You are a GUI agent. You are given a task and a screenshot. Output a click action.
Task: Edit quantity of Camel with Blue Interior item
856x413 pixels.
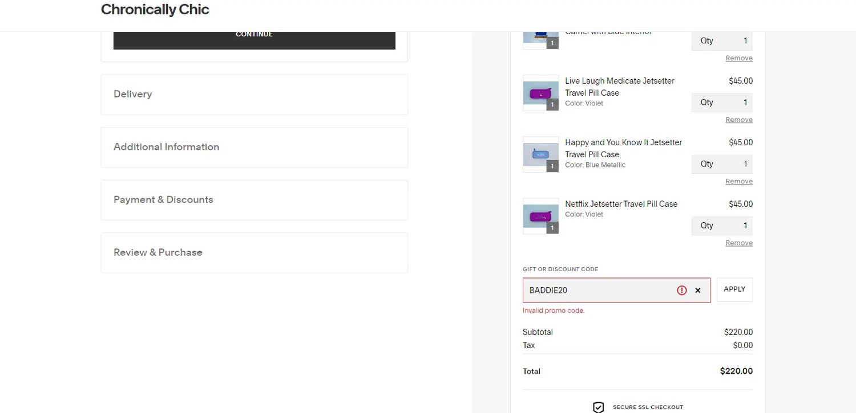point(722,41)
